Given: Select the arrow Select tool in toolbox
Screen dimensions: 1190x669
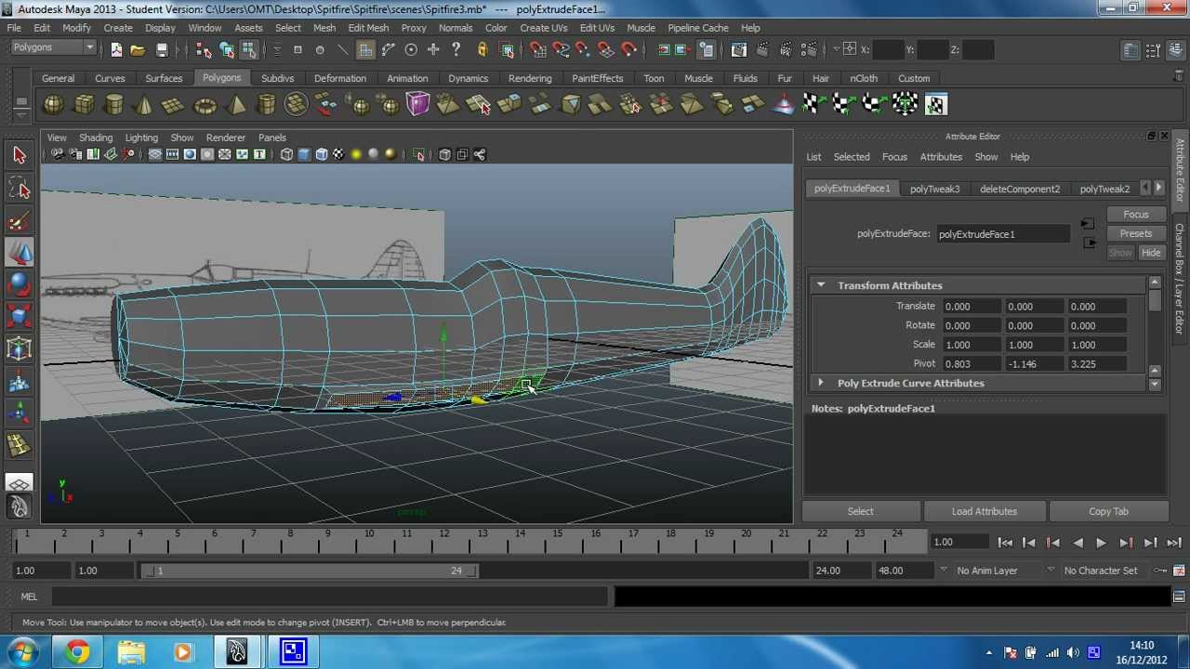Looking at the screenshot, I should point(20,156).
